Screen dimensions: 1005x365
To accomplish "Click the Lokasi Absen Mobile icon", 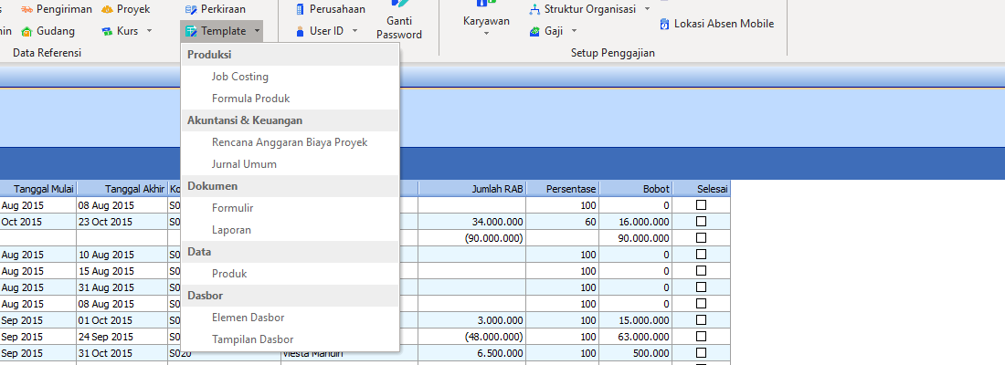I will tap(664, 24).
